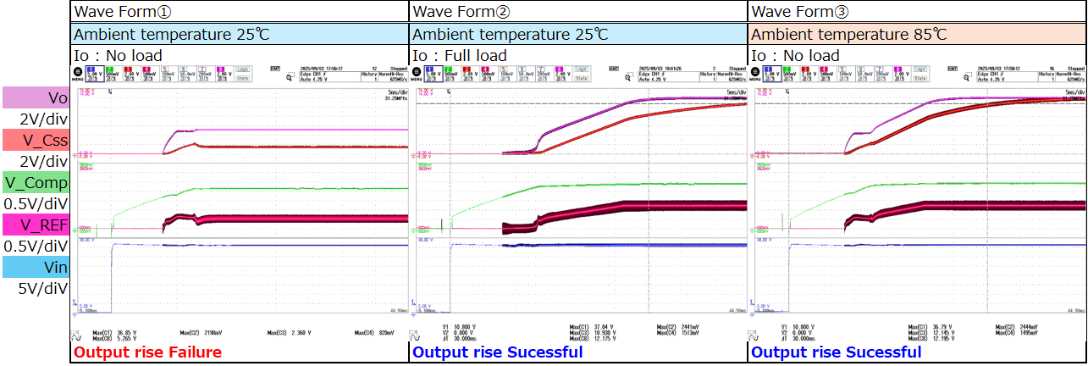Open the History box in Wave Form② scope
This screenshot has height=366, width=1088.
click(708, 77)
